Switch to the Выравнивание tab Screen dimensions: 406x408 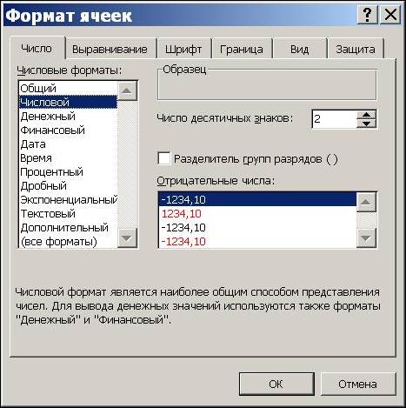pyautogui.click(x=110, y=49)
